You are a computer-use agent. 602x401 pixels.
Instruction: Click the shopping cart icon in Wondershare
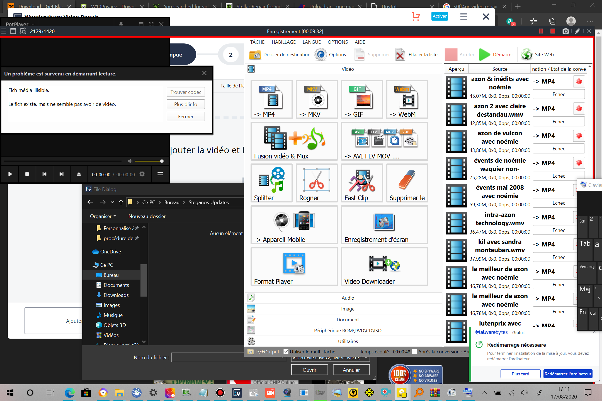coord(416,16)
